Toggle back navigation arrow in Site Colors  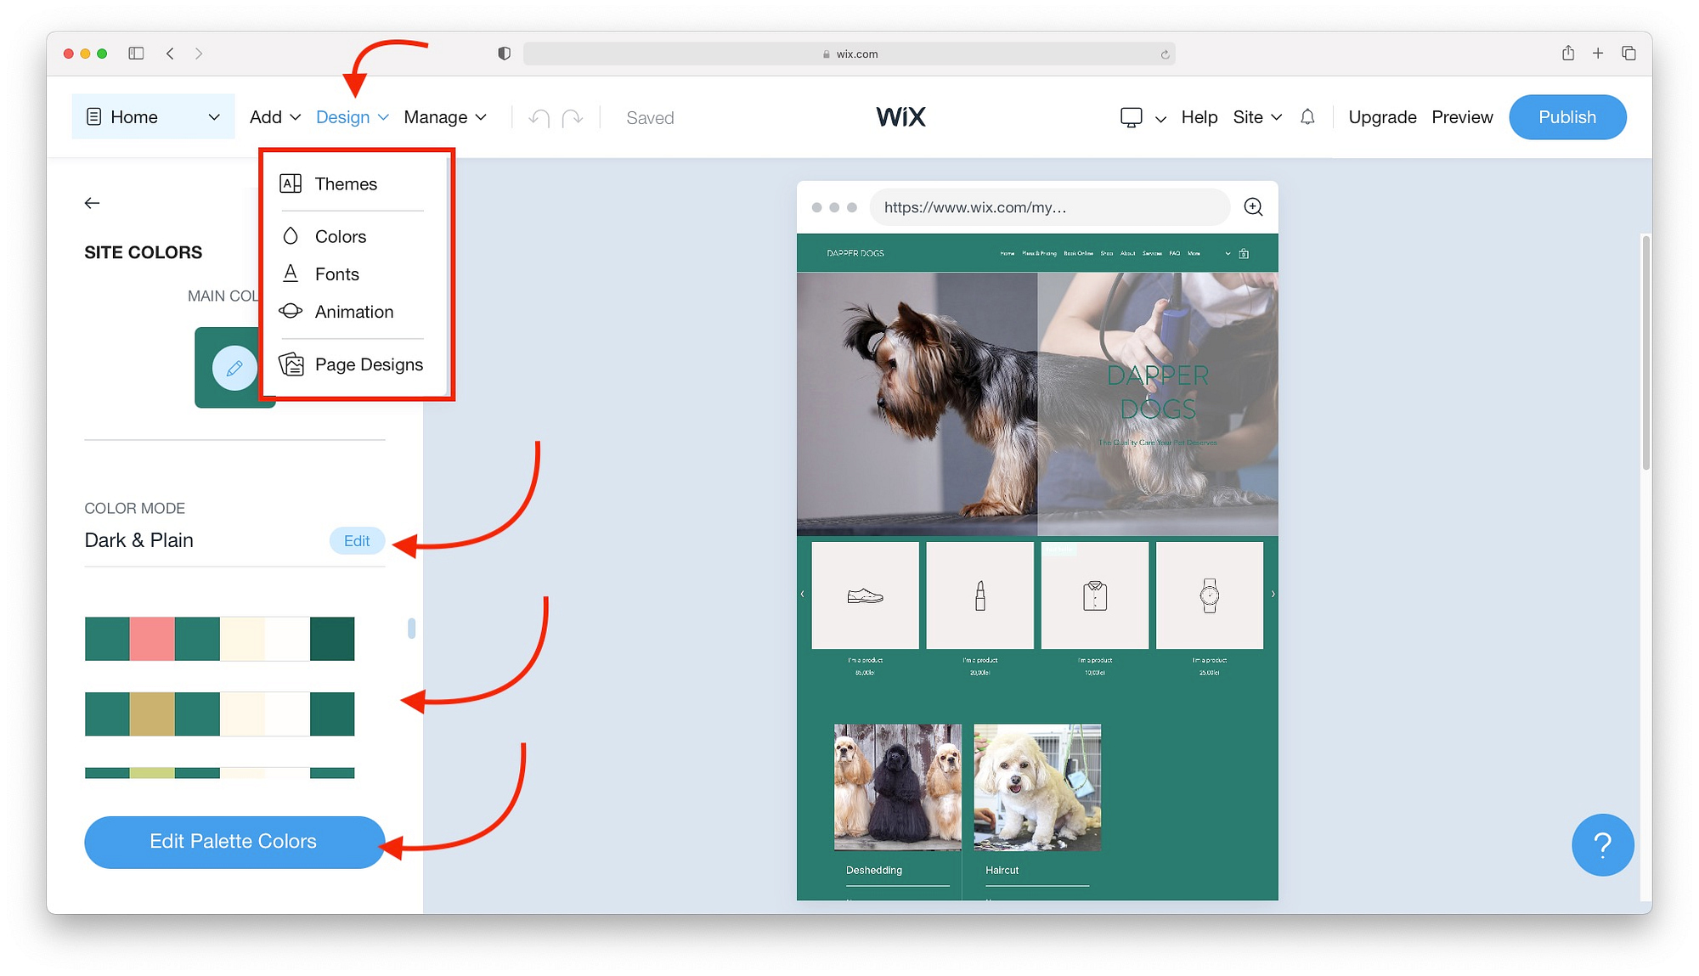tap(93, 202)
